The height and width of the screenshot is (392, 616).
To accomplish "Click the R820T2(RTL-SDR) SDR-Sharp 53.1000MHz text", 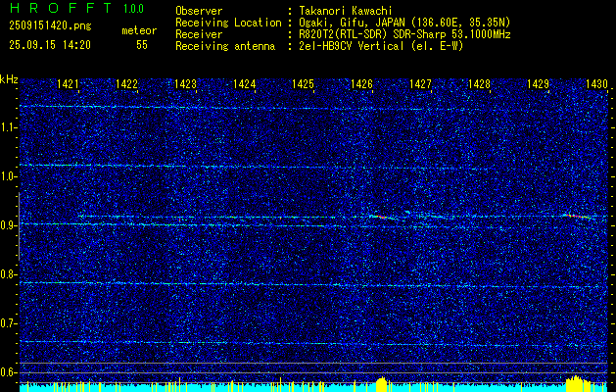I will (405, 34).
